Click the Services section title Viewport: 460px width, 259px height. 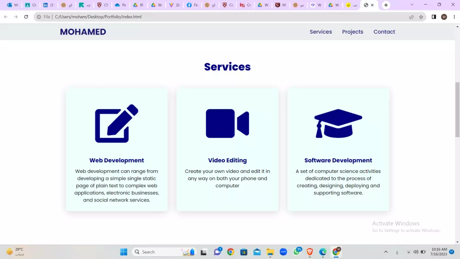tap(227, 67)
